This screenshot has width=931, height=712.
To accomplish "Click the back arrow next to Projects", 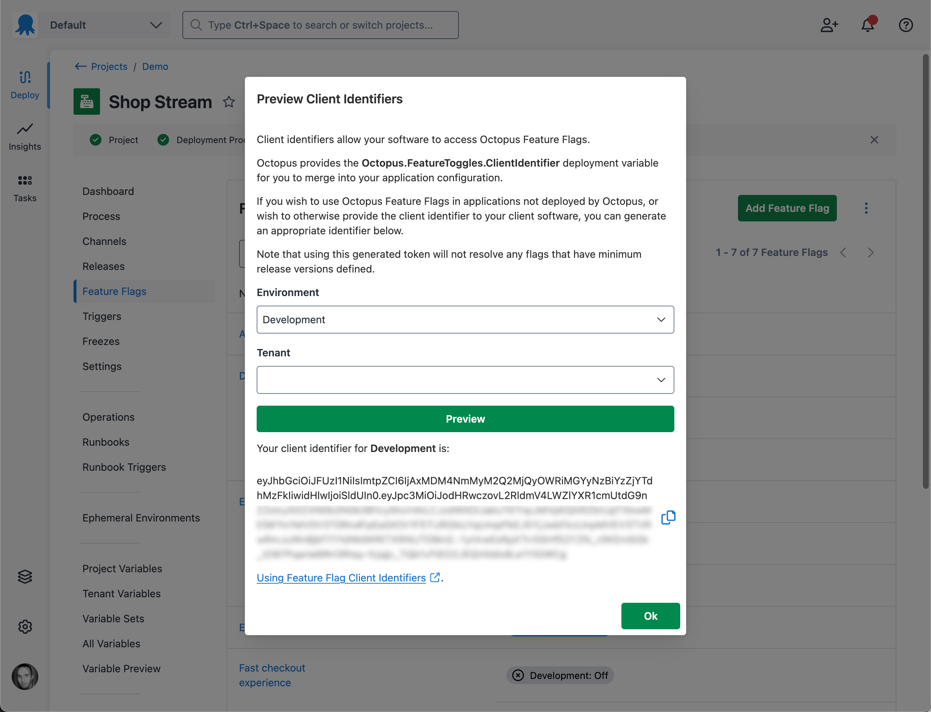I will tap(80, 67).
